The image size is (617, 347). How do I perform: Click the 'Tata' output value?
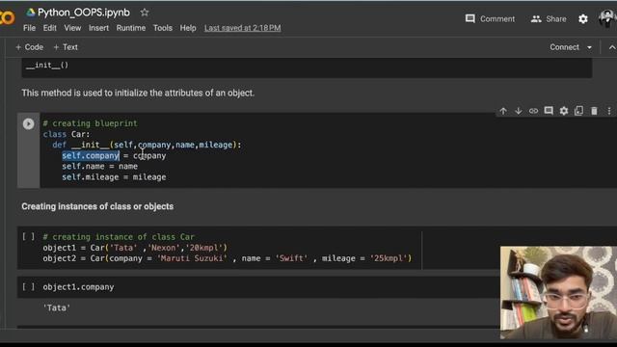[x=57, y=308]
